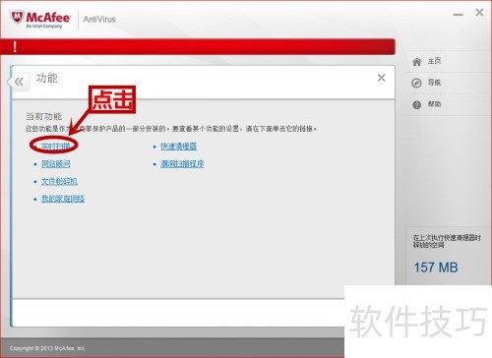Open the 帮助 menu item
Image resolution: width=492 pixels, height=358 pixels.
click(434, 104)
